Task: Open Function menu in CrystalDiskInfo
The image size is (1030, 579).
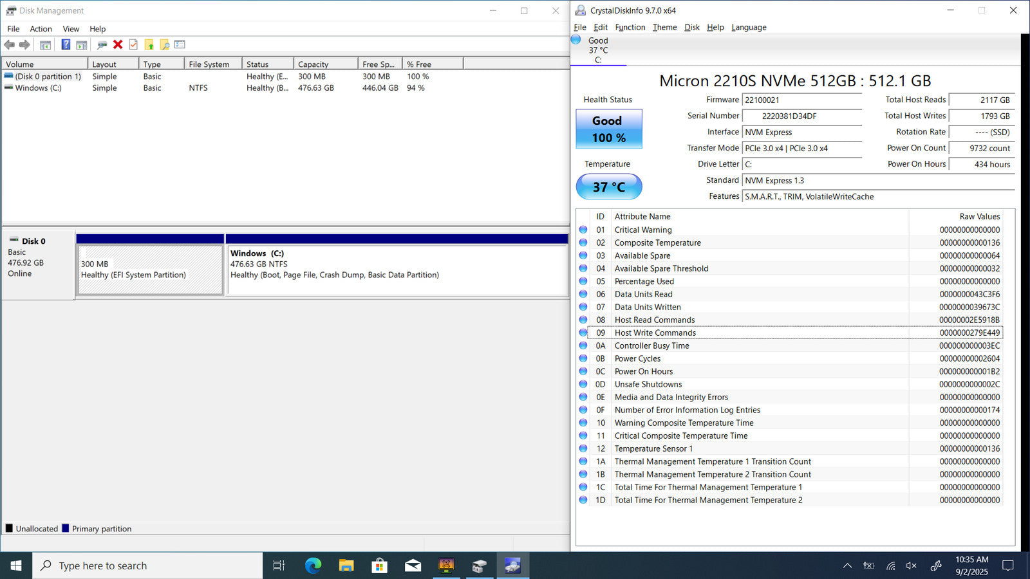Action: pyautogui.click(x=630, y=27)
